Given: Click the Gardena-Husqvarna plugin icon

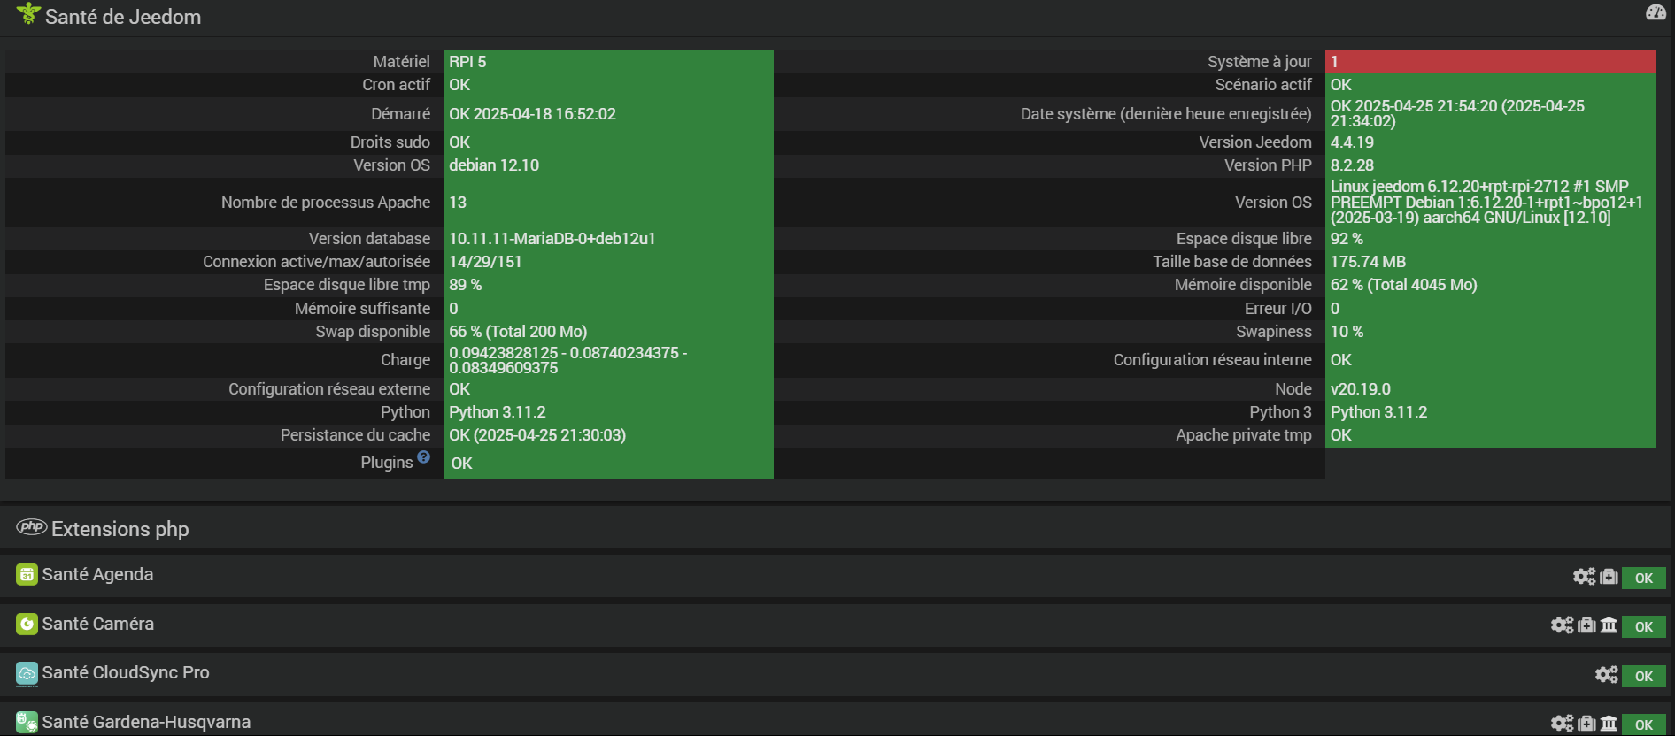Looking at the screenshot, I should tap(27, 723).
